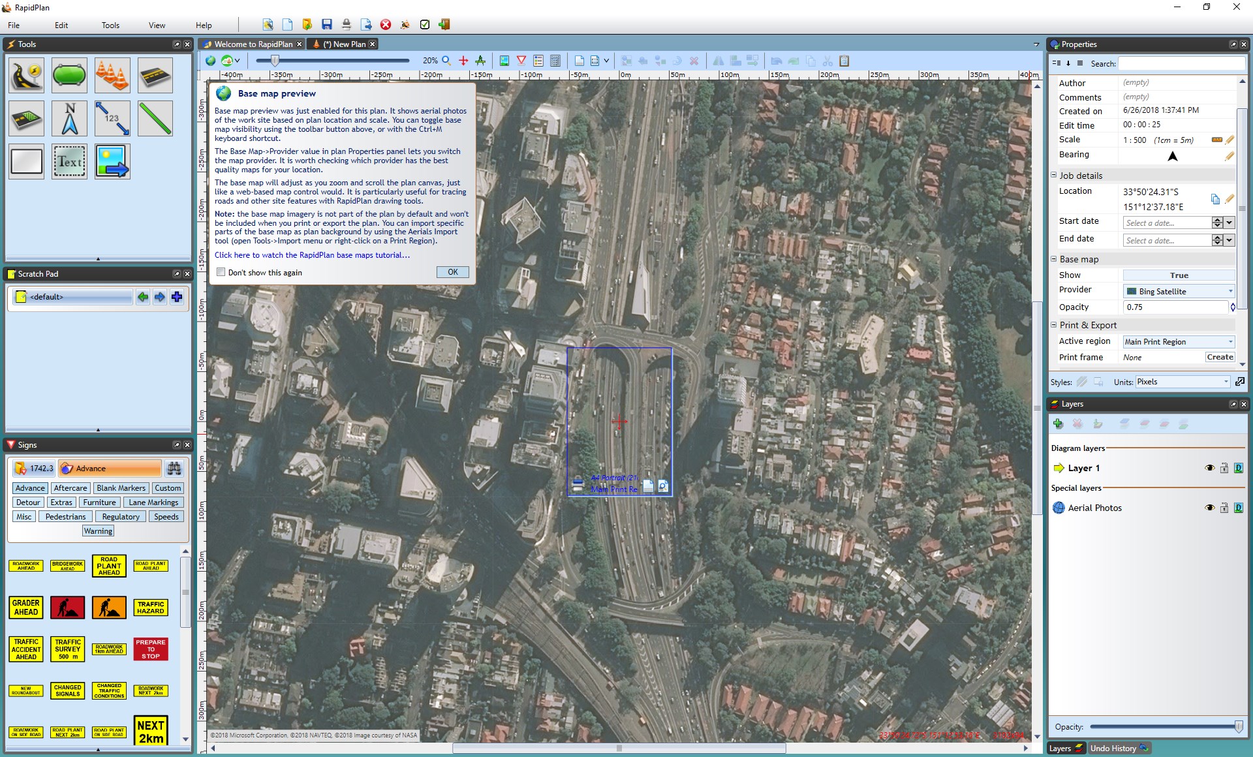Click the Aerial Photos import tool

click(x=111, y=161)
